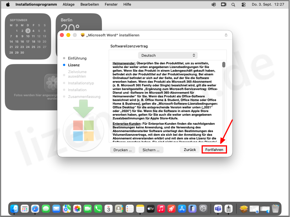The height and width of the screenshot is (217, 290).
Task: Go back with the Zurück button
Action: (190, 150)
